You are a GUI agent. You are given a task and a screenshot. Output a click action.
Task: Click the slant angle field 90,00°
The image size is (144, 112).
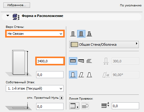pyautogui.click(x=125, y=75)
